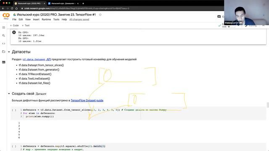
Task: Go forward with the browser forward arrow
Action: point(8,8)
